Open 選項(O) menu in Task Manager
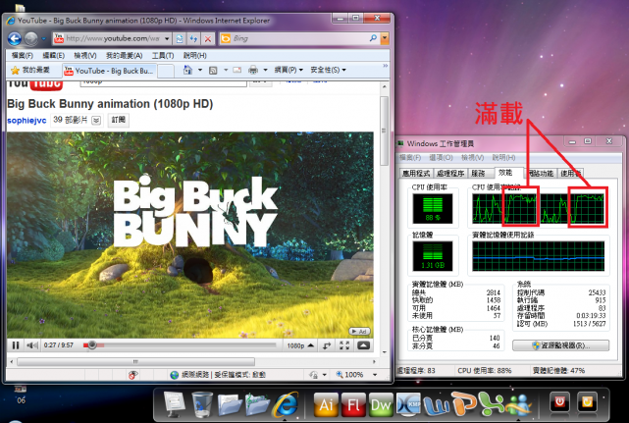The height and width of the screenshot is (423, 629). tap(441, 157)
